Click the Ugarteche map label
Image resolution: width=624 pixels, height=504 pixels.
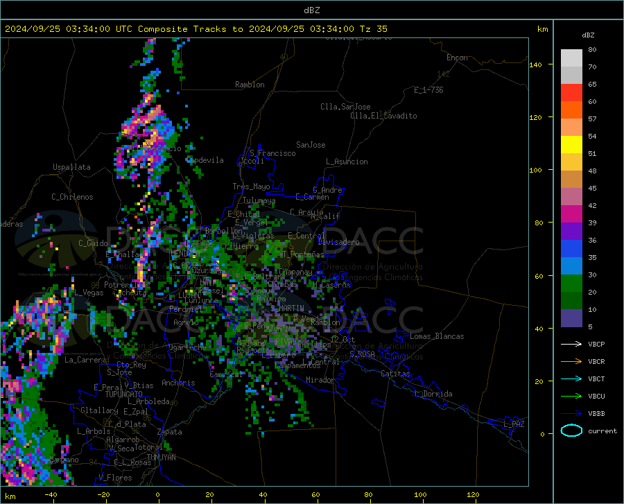click(187, 347)
